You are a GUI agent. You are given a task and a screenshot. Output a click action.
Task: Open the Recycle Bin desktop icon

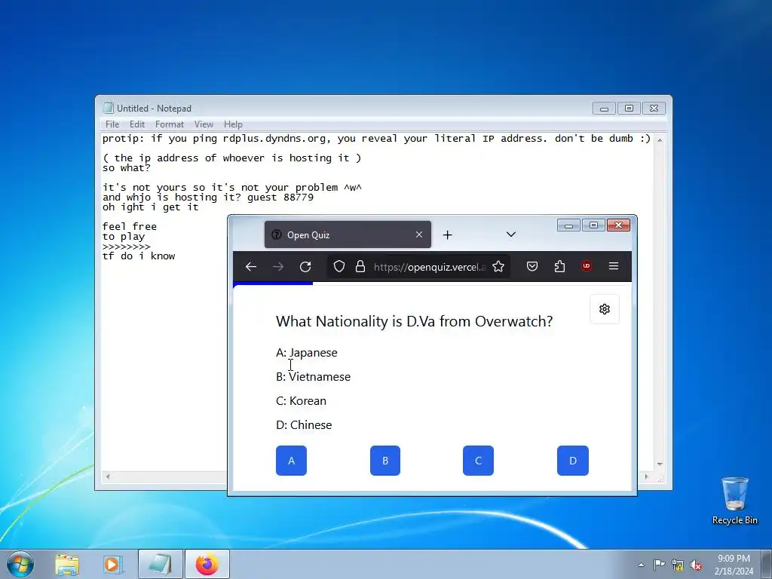coord(734,501)
